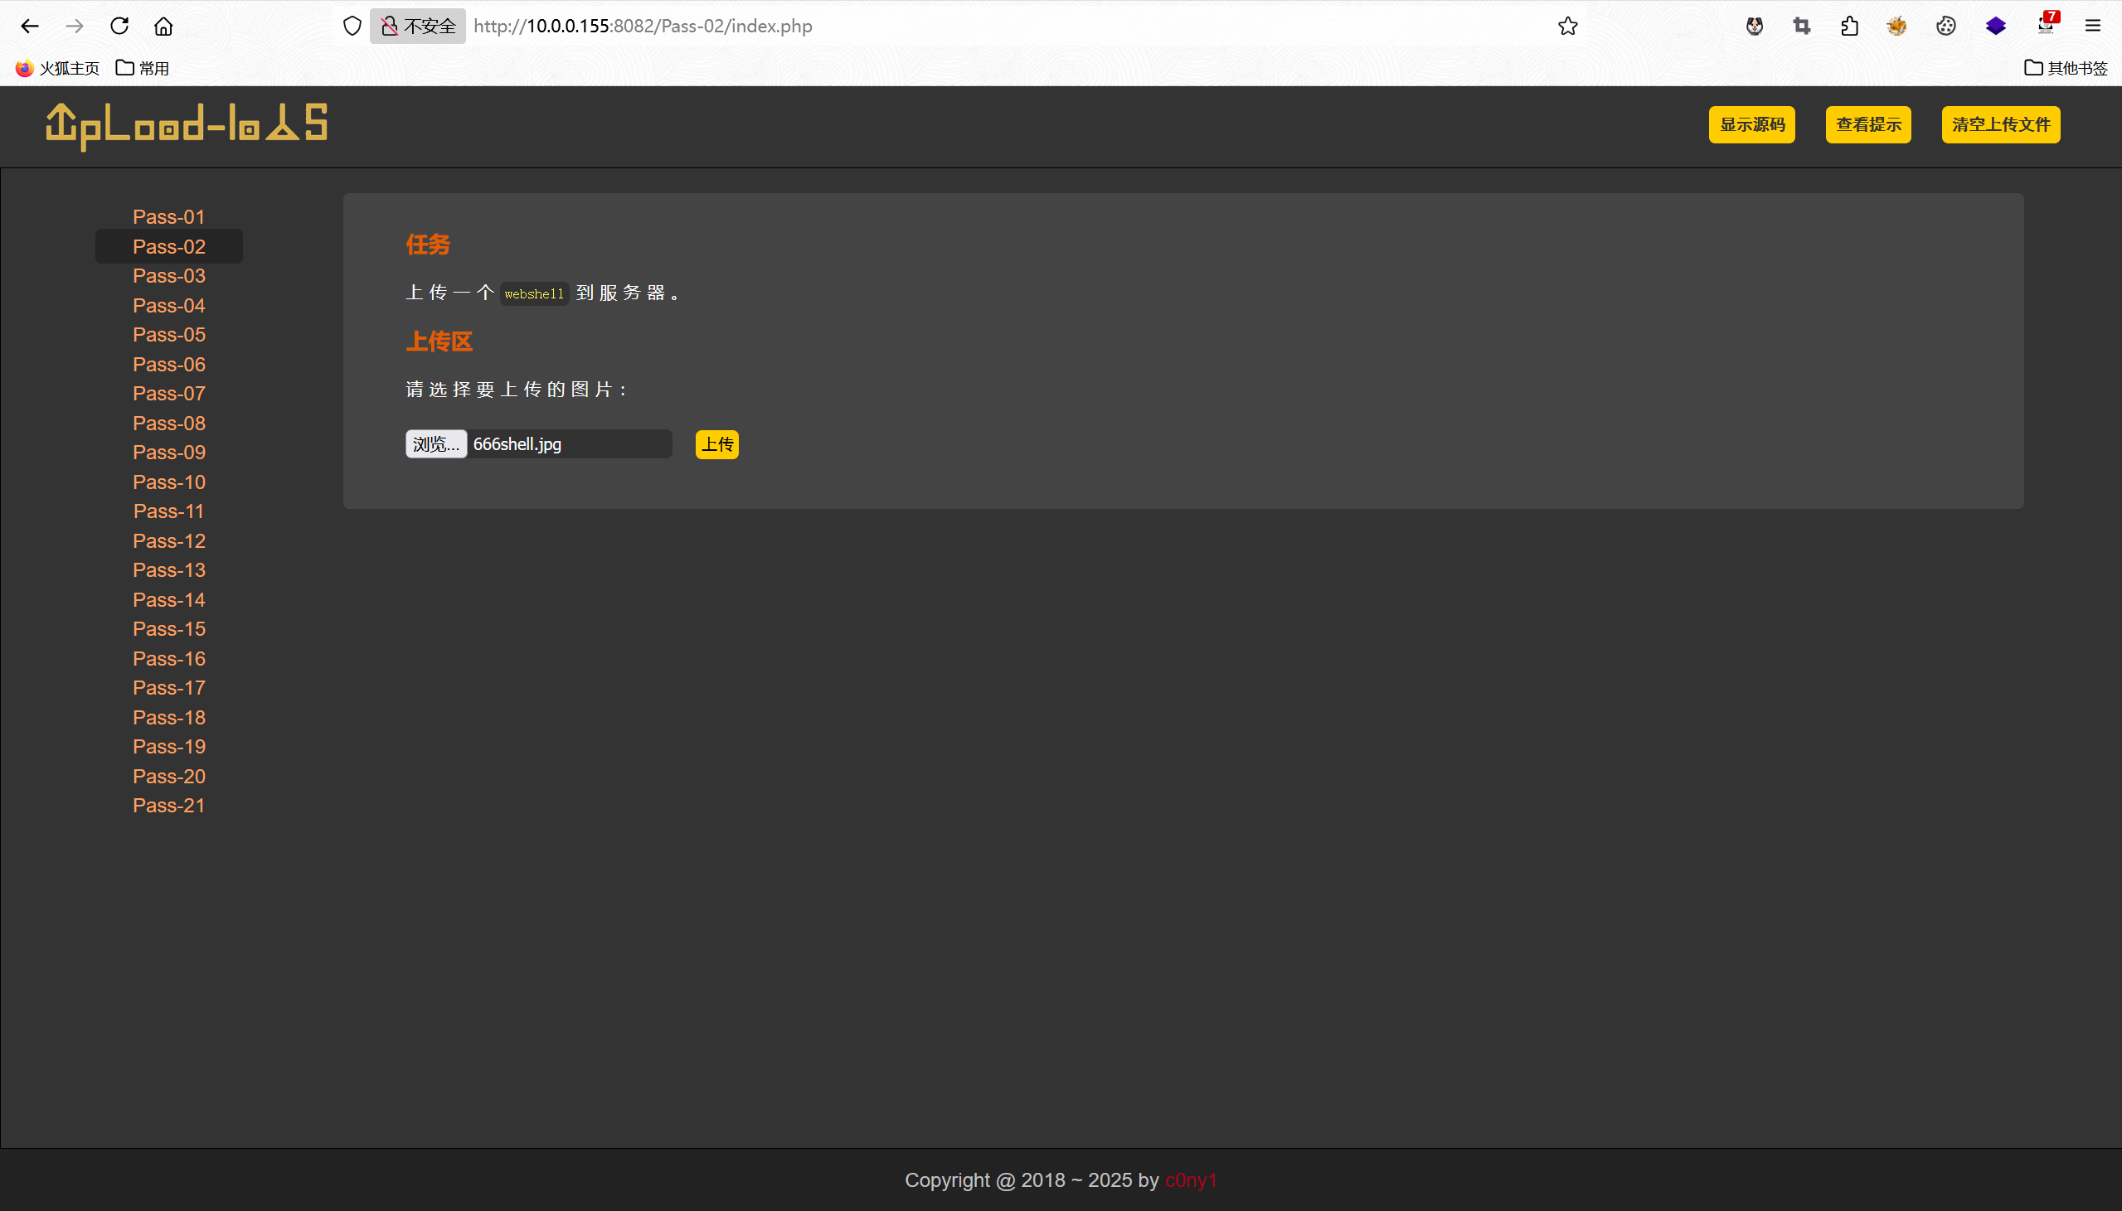2122x1211 pixels.
Task: Open the tracking protection shield icon
Action: coord(352,26)
